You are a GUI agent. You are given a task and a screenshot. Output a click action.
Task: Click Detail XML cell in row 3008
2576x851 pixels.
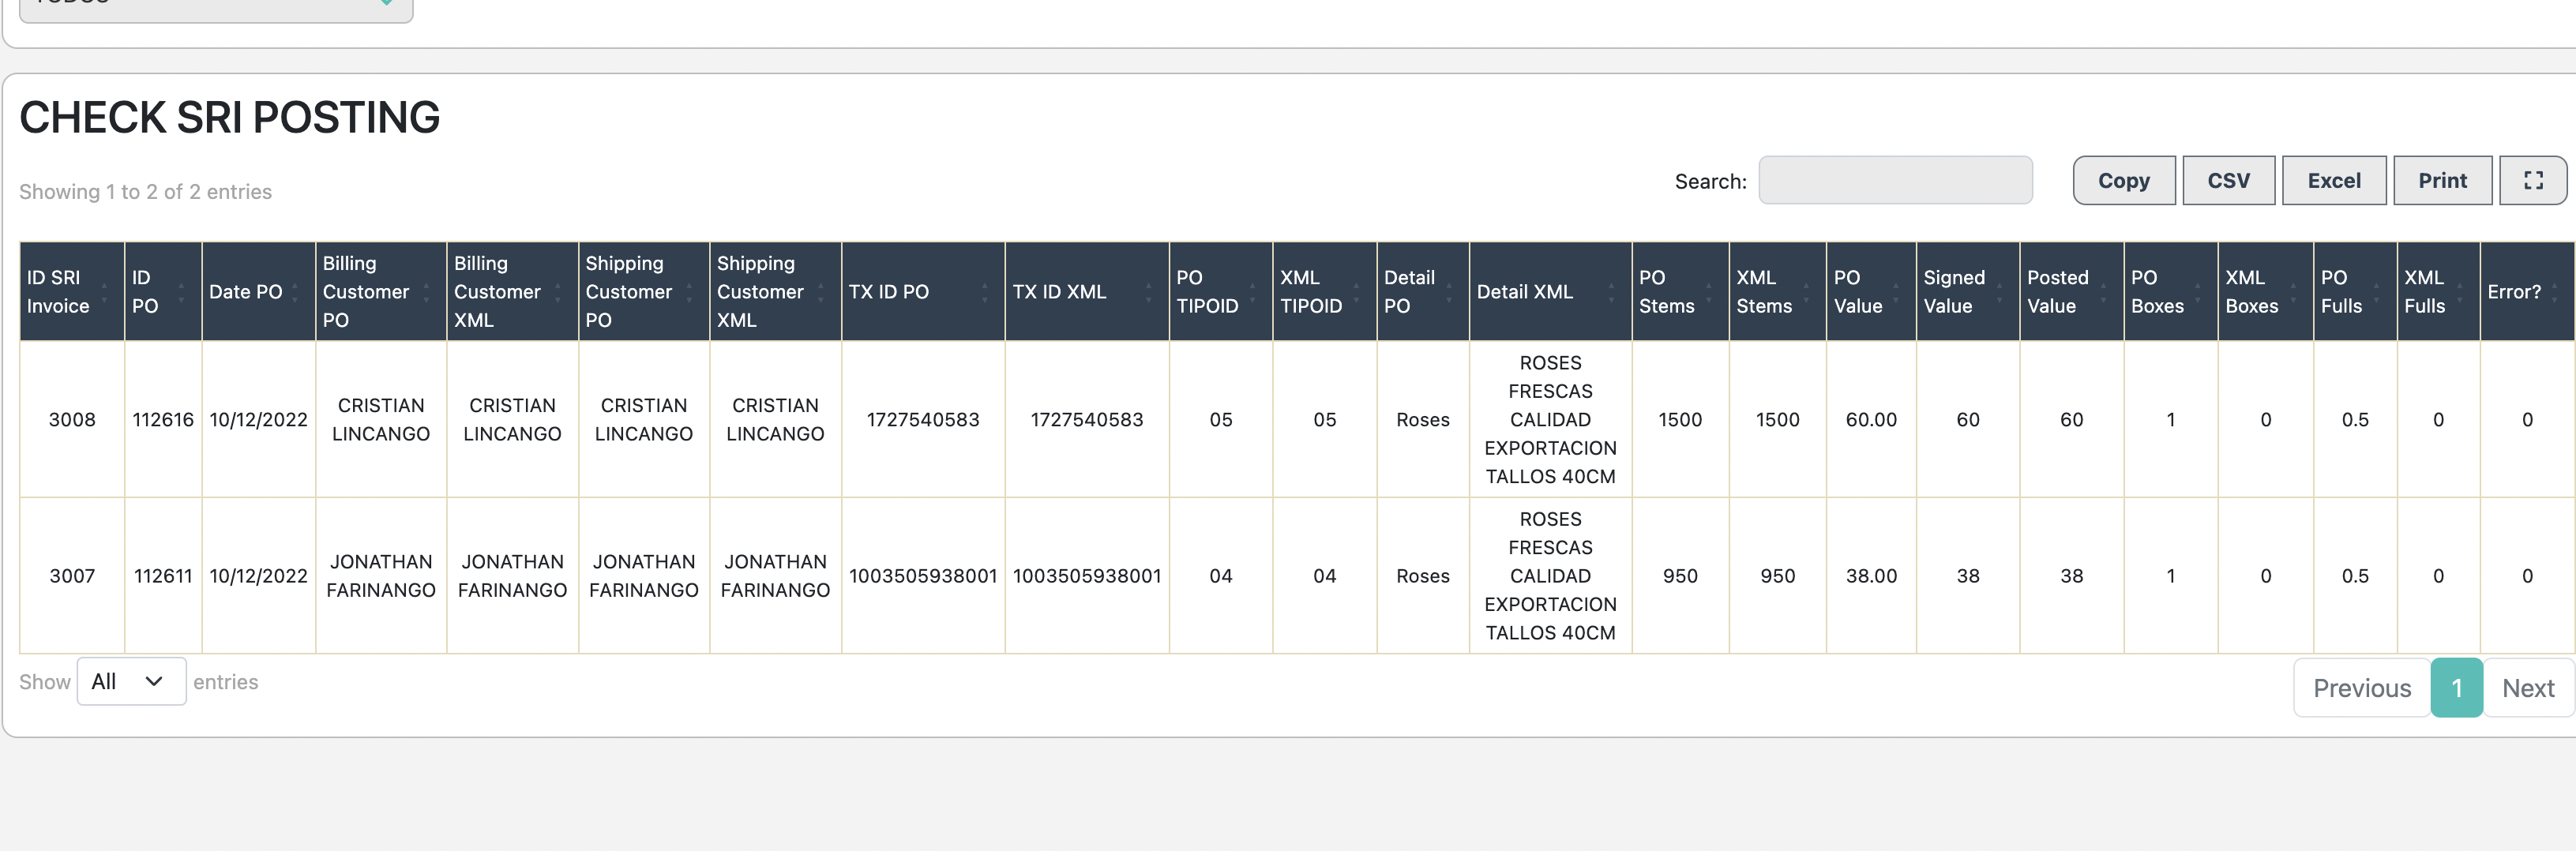tap(1551, 419)
